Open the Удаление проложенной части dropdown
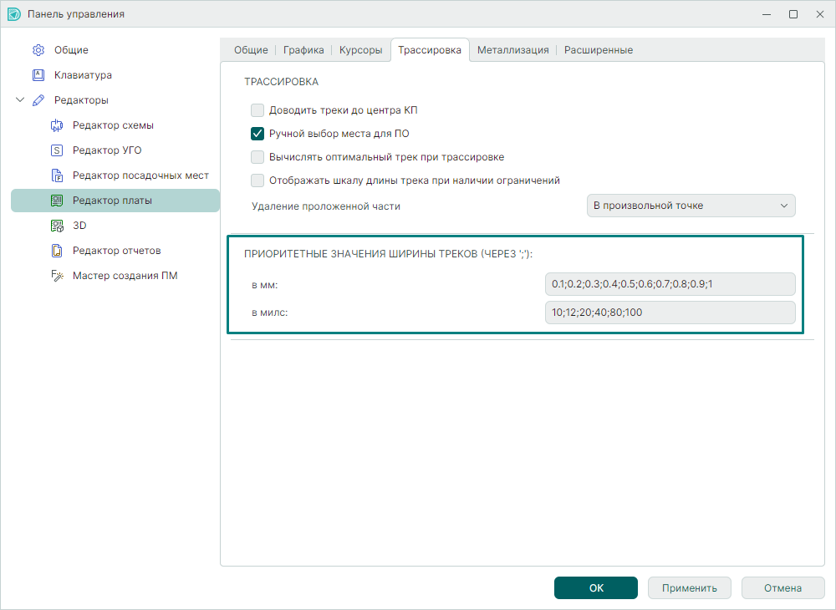The width and height of the screenshot is (836, 610). 691,206
